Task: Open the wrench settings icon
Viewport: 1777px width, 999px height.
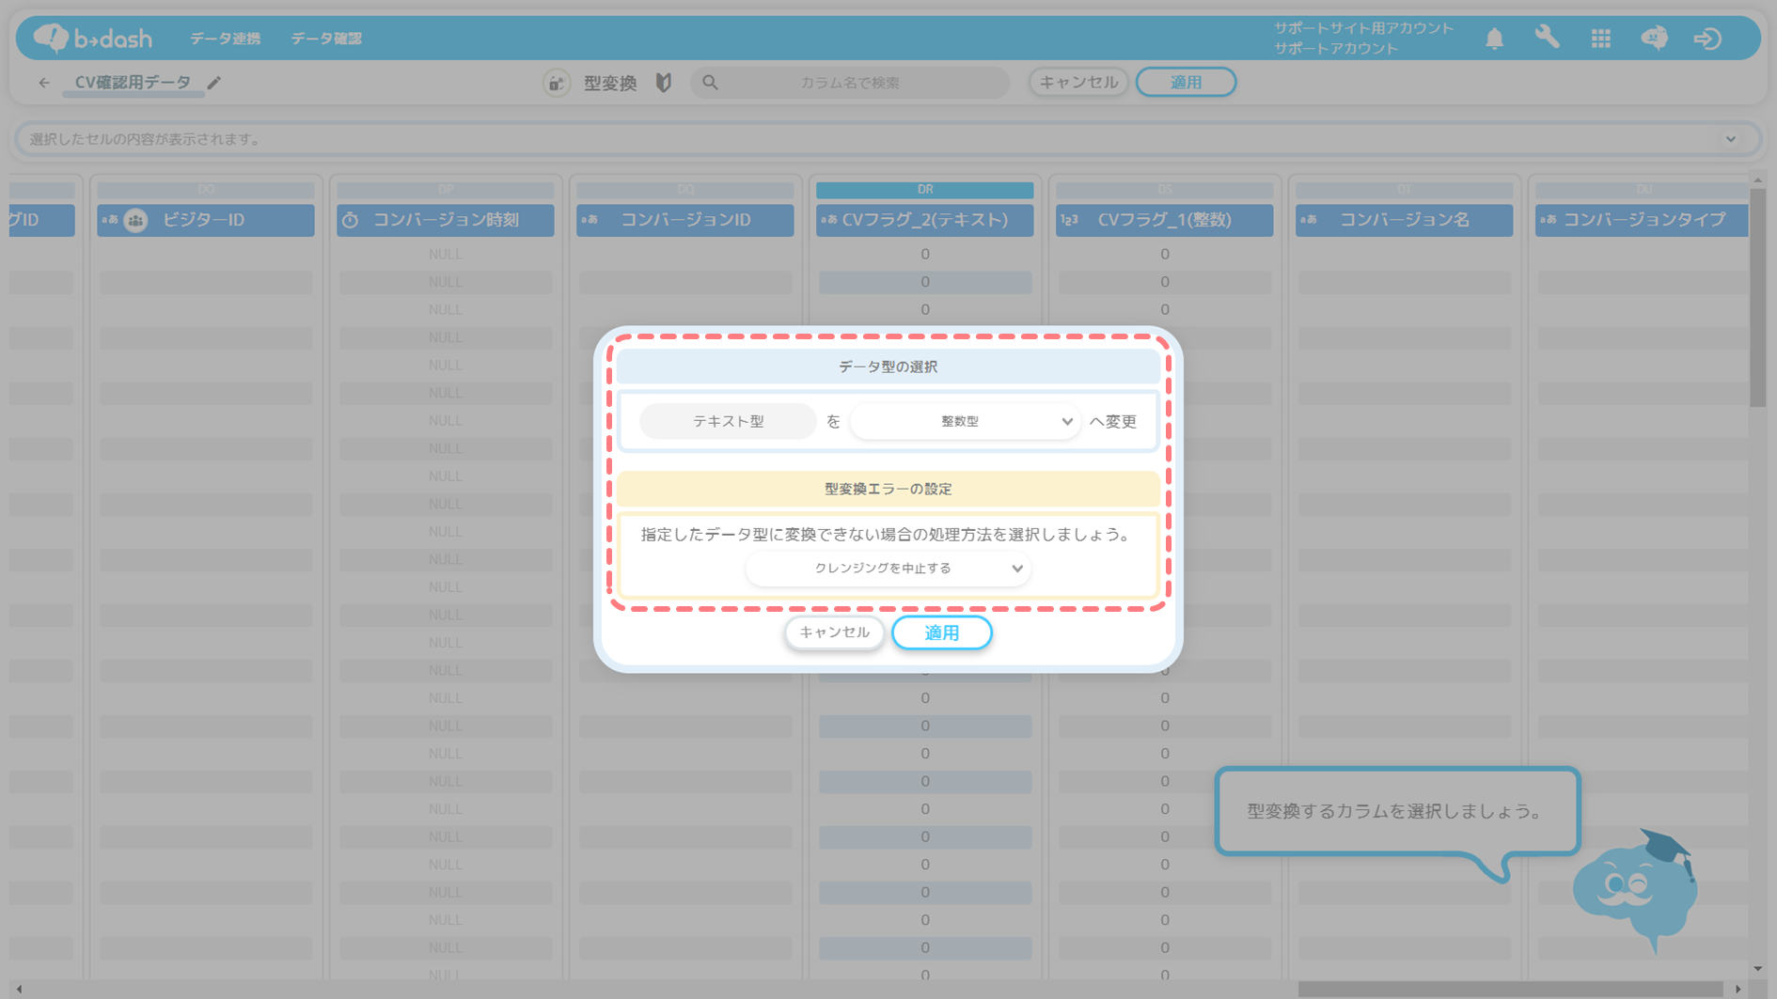Action: (x=1547, y=38)
